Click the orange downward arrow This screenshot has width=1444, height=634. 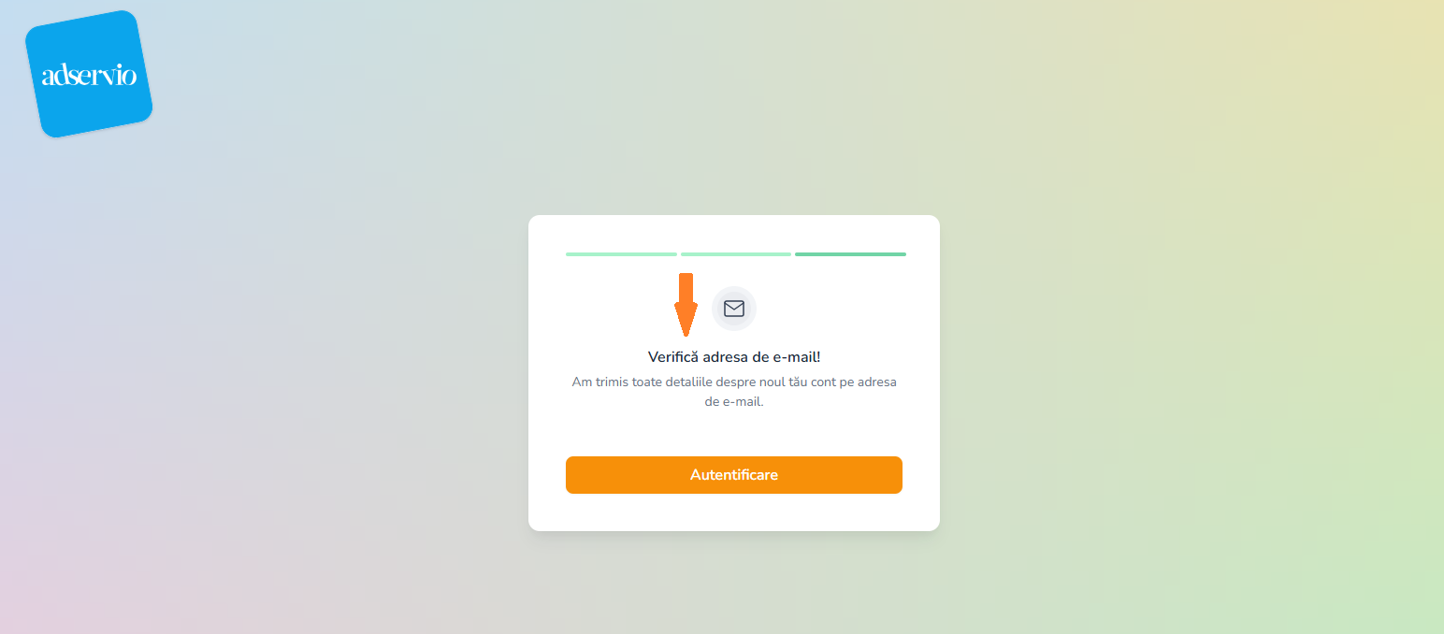point(686,305)
